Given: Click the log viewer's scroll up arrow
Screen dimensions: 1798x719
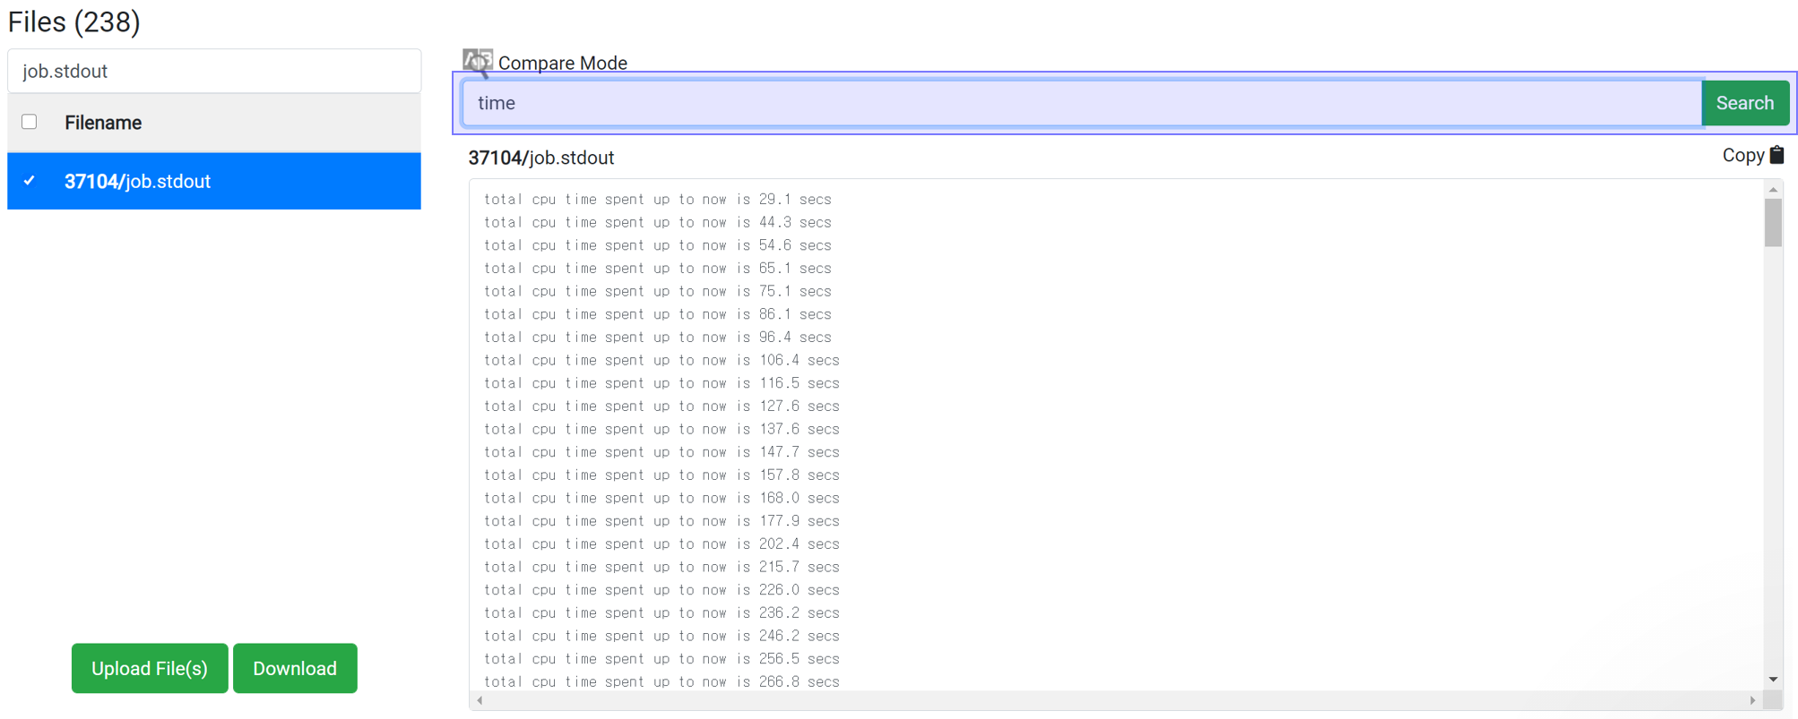Looking at the screenshot, I should [x=1773, y=190].
